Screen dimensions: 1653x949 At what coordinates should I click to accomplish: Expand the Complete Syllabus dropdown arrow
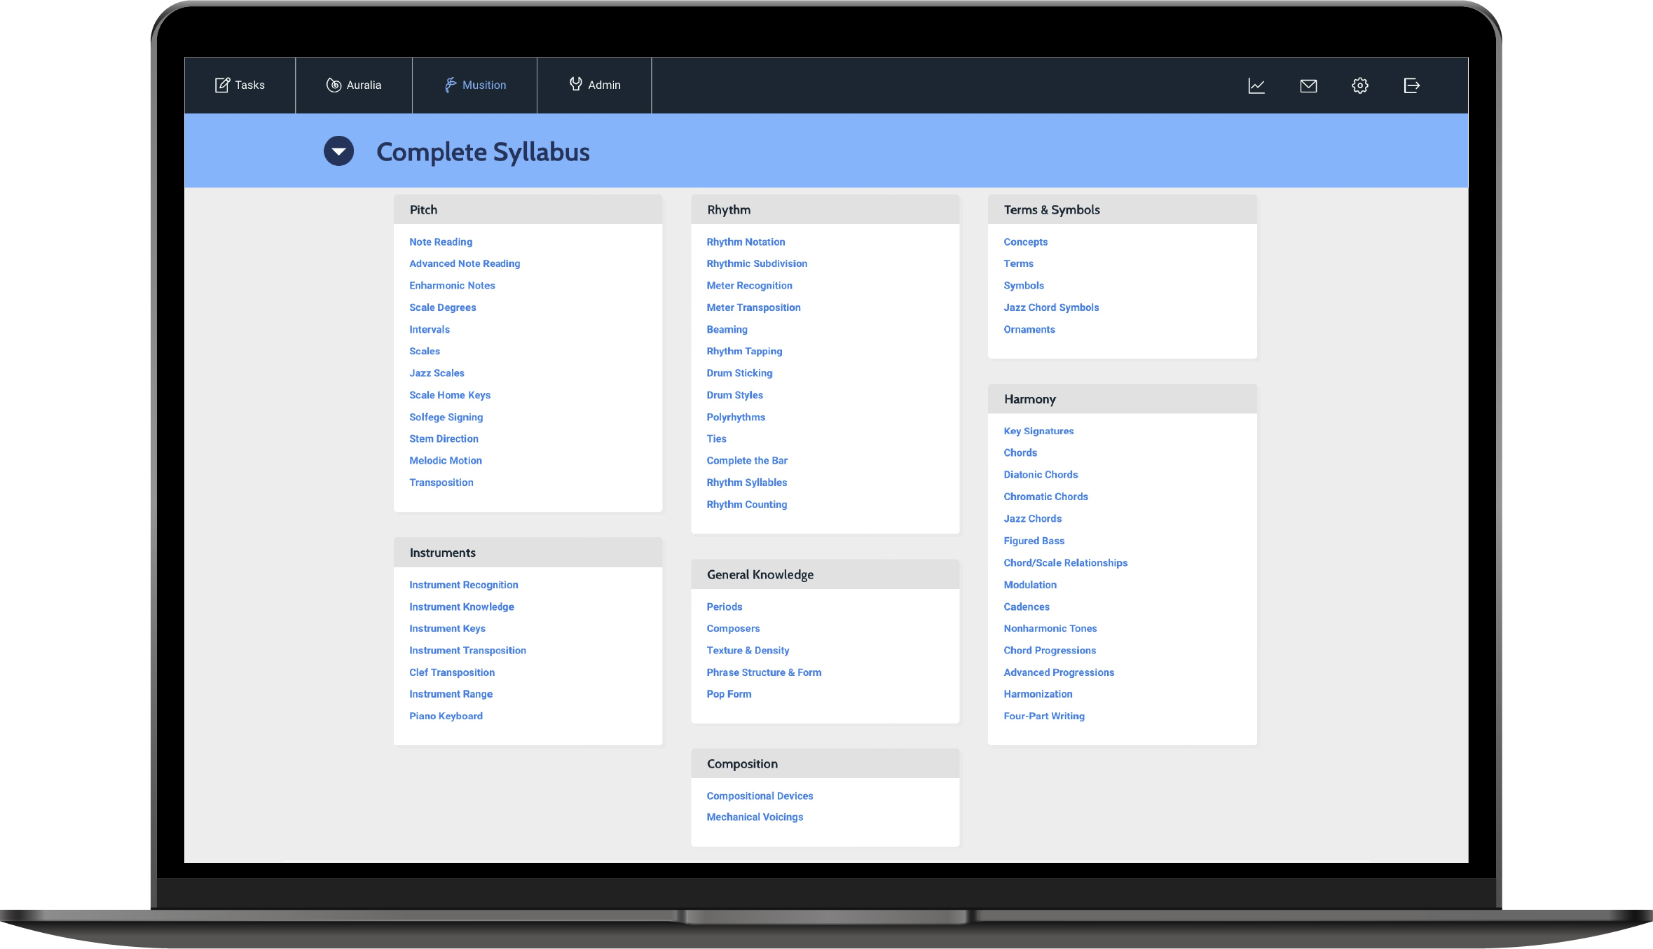click(338, 151)
